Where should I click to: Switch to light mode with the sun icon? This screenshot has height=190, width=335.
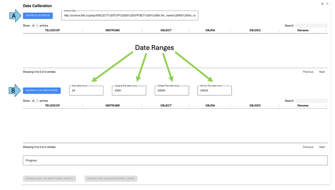pos(327,4)
